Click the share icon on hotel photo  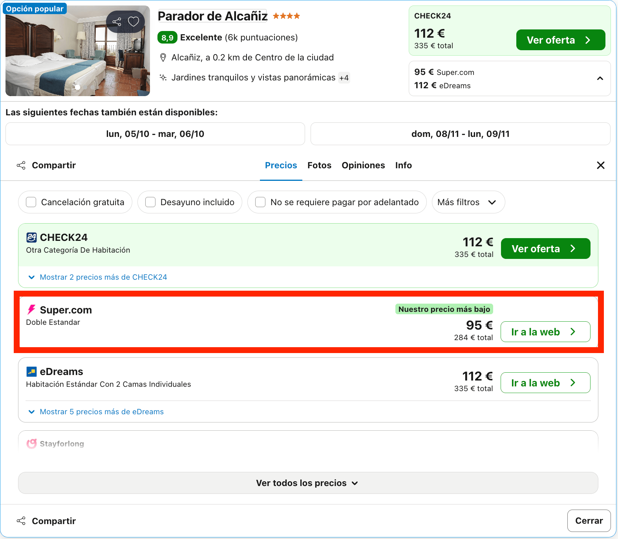tap(117, 22)
